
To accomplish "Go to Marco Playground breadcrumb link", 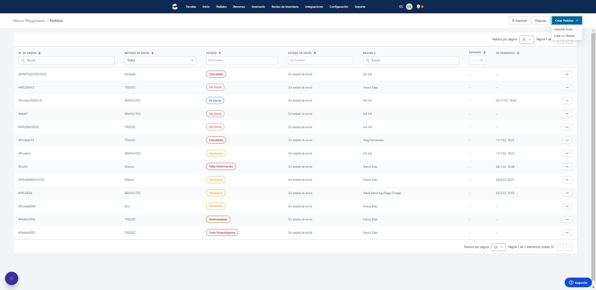I will pos(29,21).
